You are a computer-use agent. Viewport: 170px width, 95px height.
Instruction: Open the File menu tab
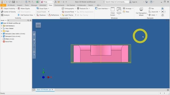pyautogui.click(x=3, y=5)
